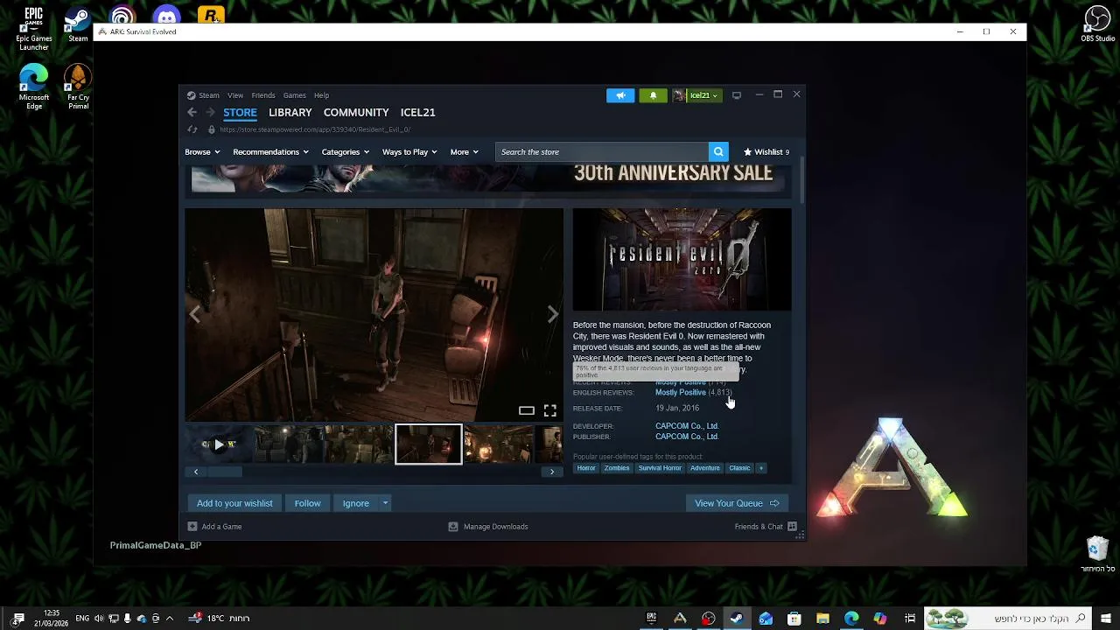The width and height of the screenshot is (1120, 630).
Task: Click the ARK icon in the taskbar
Action: click(680, 619)
